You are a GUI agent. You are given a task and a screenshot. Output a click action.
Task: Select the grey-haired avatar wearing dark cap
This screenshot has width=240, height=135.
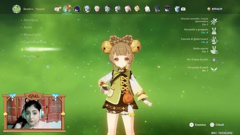(x=108, y=9)
